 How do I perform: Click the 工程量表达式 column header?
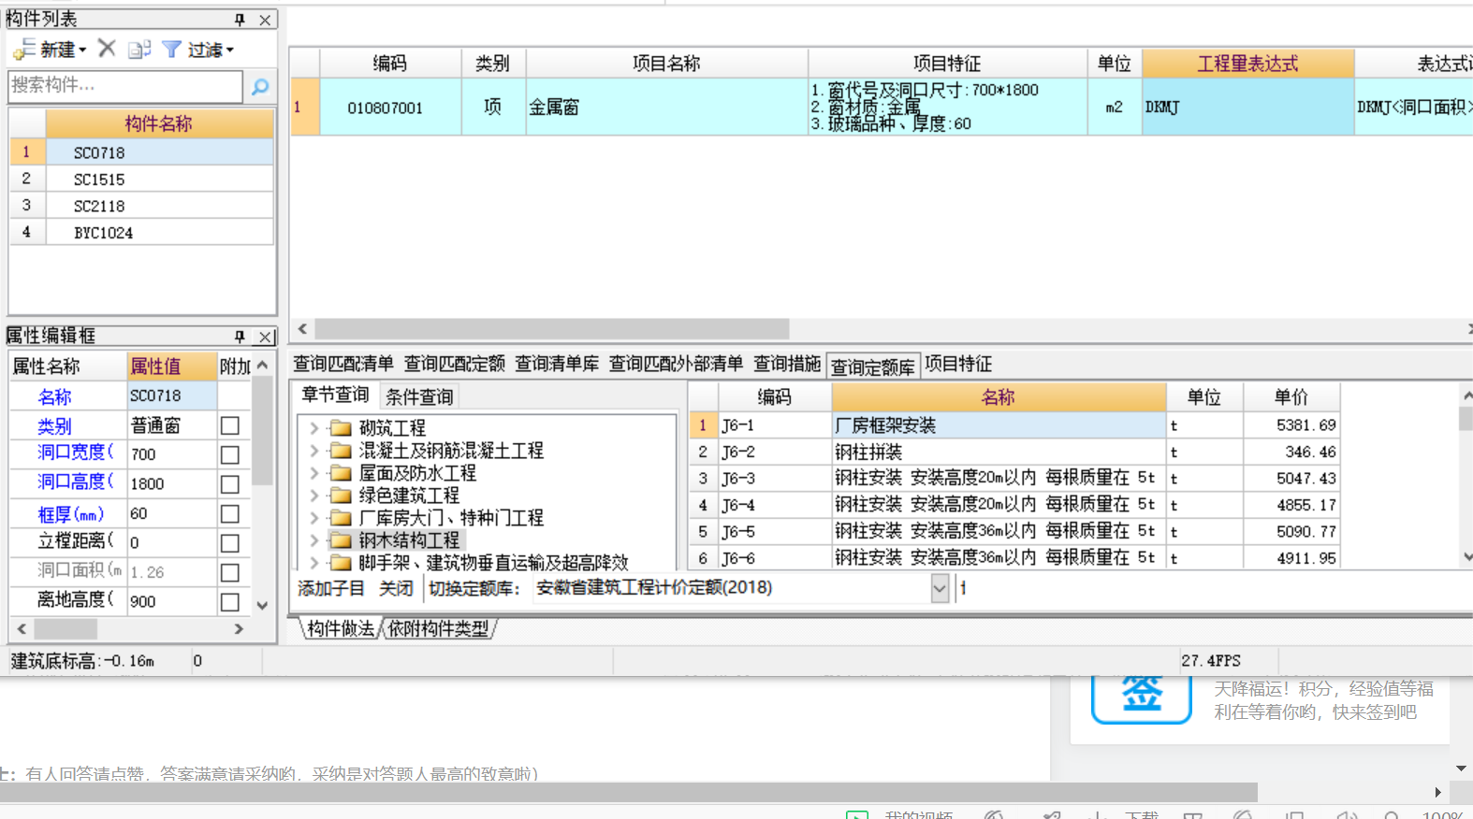pos(1247,64)
